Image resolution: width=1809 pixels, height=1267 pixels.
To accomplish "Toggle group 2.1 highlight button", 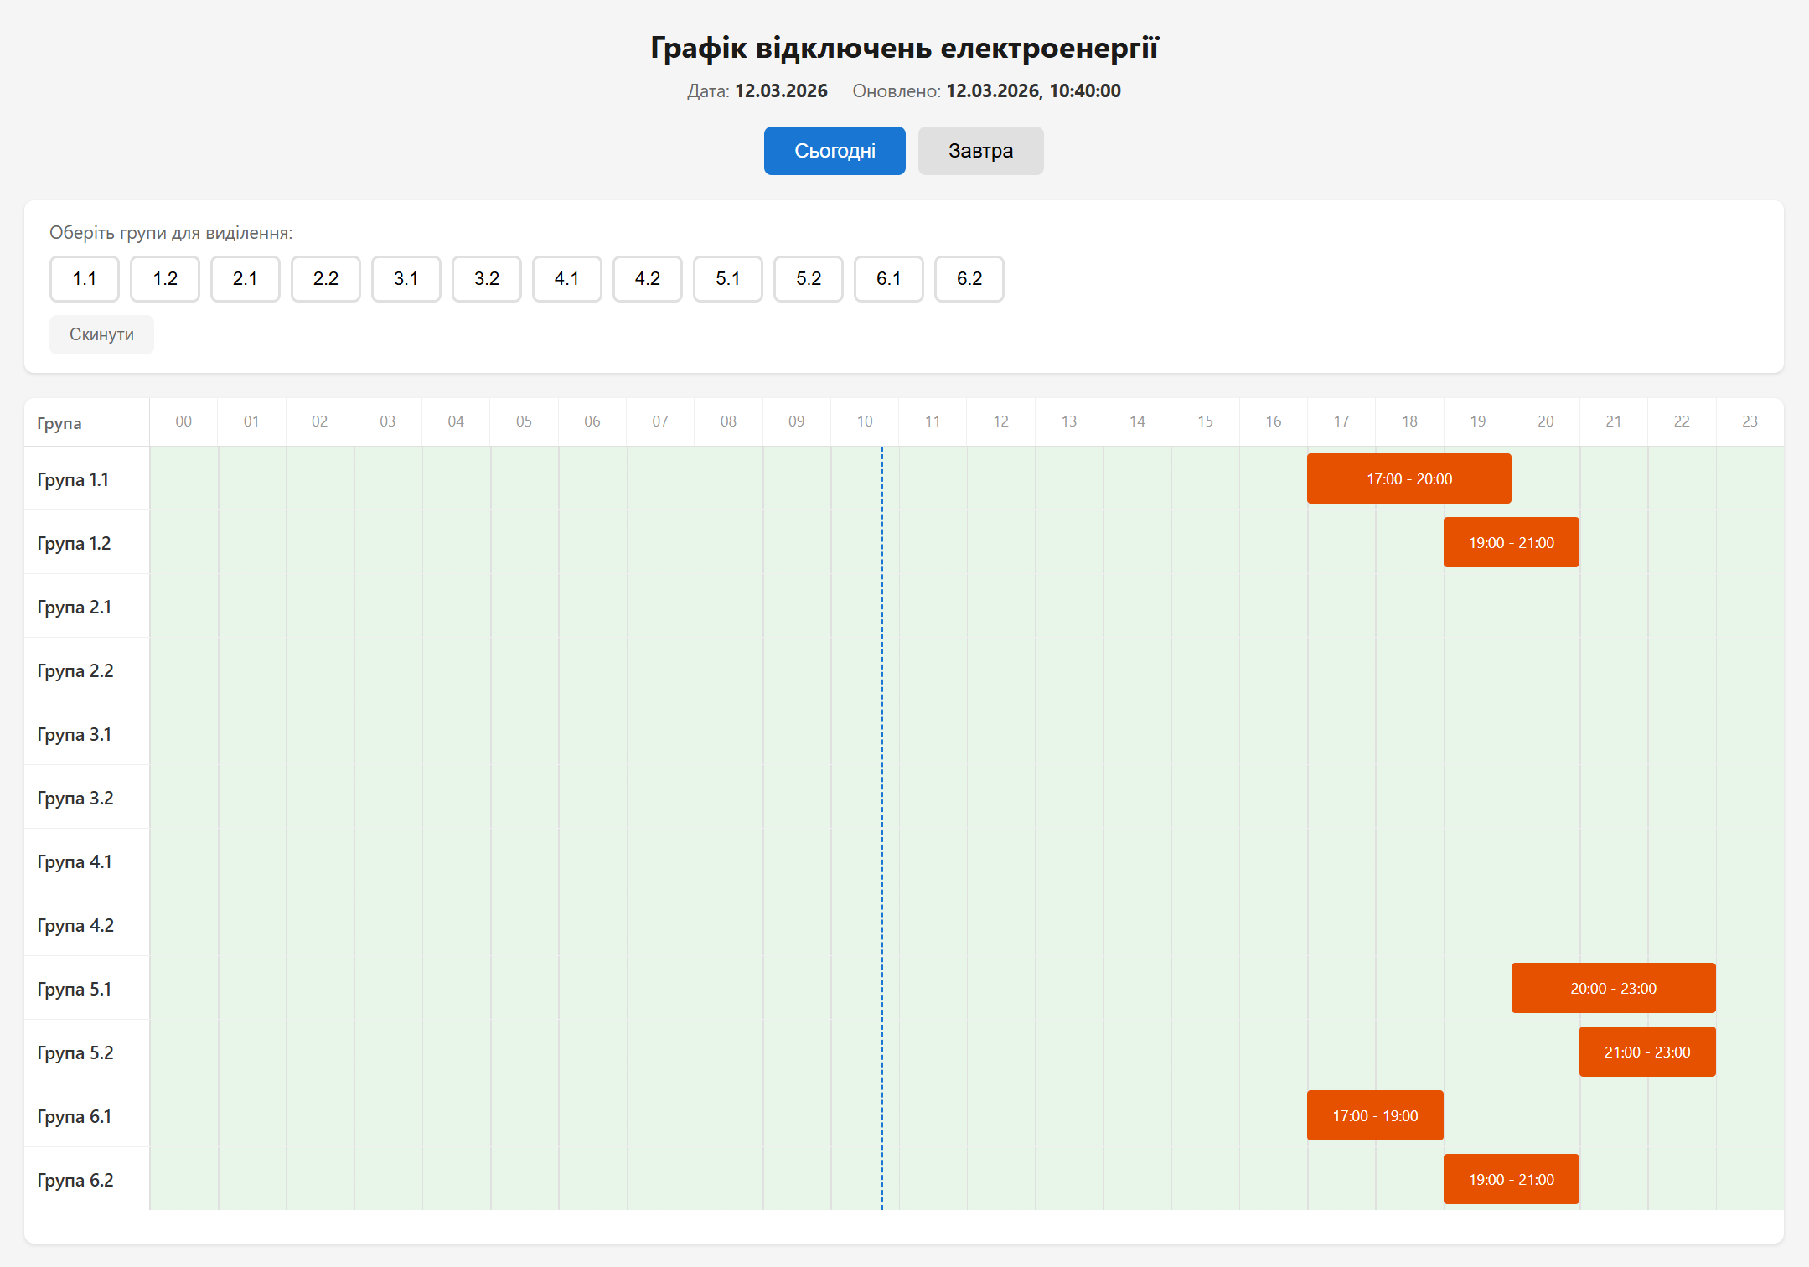I will pyautogui.click(x=246, y=279).
